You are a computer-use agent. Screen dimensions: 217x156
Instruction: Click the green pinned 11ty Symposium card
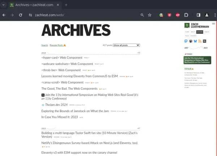(197, 60)
